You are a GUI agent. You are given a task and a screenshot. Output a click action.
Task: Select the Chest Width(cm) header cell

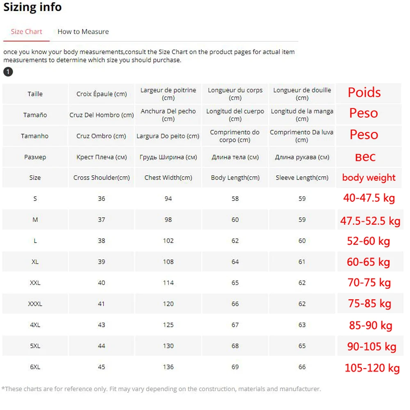click(168, 178)
